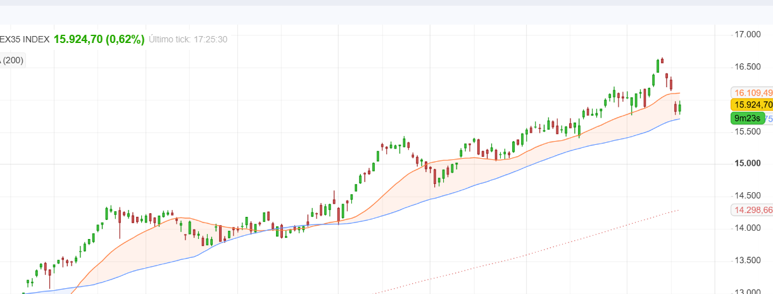Click the 17.000 price axis label
773x294 pixels.
[747, 34]
